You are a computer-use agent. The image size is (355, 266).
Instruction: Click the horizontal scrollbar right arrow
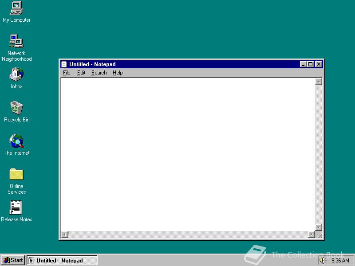tap(312, 235)
